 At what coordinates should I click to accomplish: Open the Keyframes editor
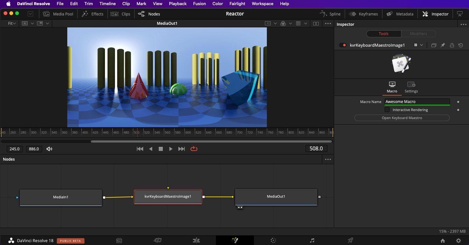(363, 14)
